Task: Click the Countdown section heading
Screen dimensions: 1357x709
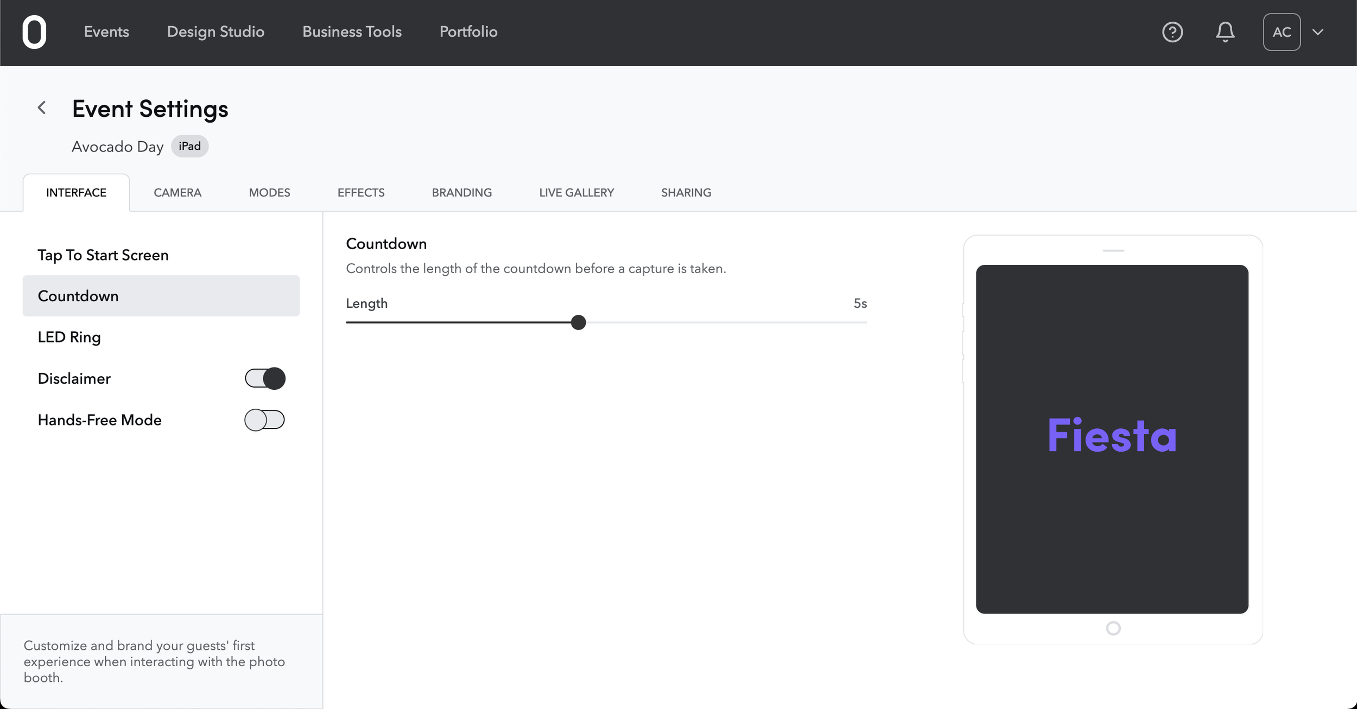Action: pos(386,244)
